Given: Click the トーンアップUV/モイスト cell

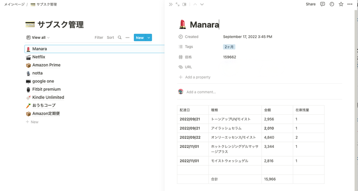Looking at the screenshot, I should [235, 119].
